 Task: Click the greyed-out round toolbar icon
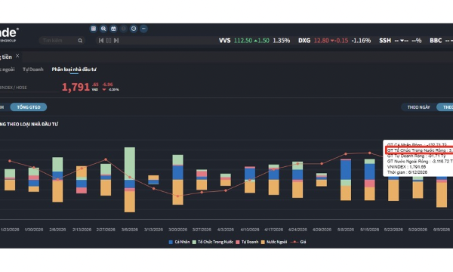coord(124,29)
